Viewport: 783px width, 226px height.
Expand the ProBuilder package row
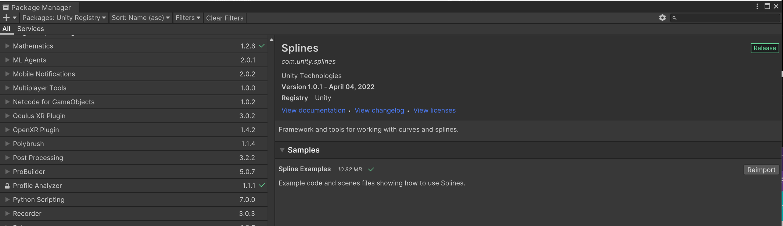point(7,172)
